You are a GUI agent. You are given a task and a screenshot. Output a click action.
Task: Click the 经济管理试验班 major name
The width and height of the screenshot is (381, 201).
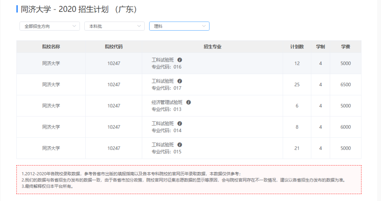click(167, 102)
